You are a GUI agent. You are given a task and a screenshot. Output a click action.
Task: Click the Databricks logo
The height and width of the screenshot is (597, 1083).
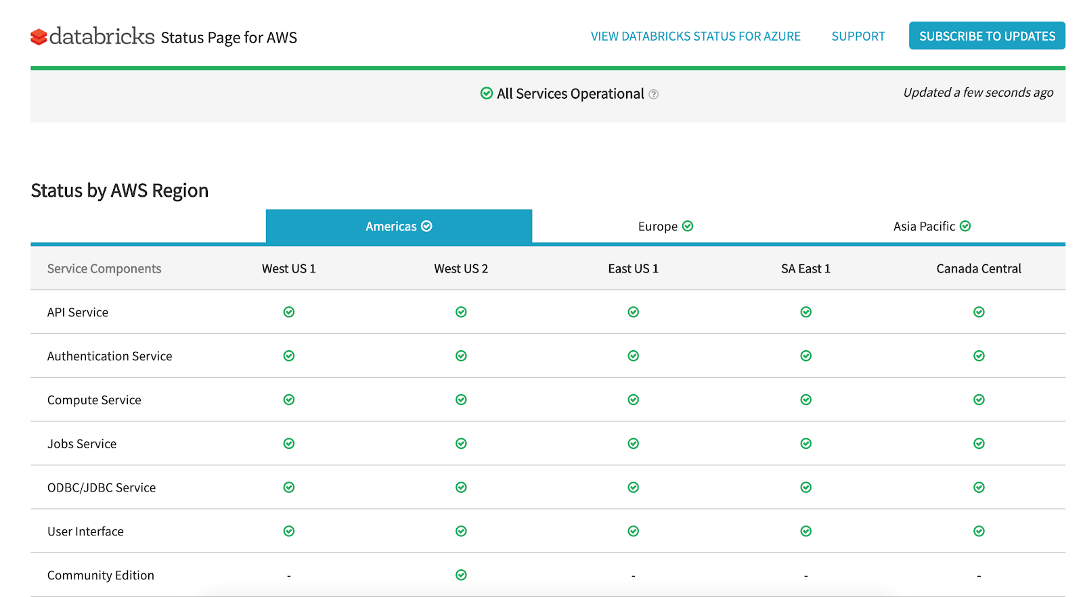click(x=93, y=37)
